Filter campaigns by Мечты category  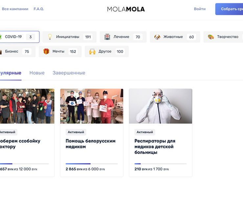tap(60, 52)
